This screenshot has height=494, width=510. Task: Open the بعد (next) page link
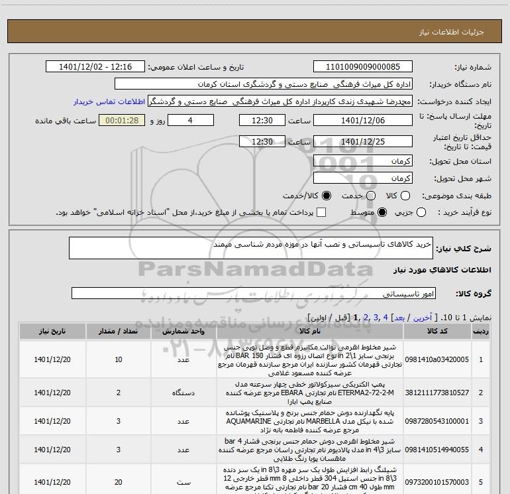[399, 318]
